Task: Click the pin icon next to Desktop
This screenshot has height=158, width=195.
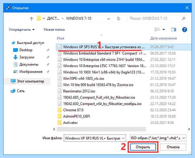Action: coord(48,50)
